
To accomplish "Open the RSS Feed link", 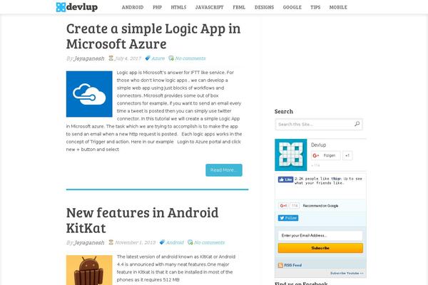I will tap(293, 265).
